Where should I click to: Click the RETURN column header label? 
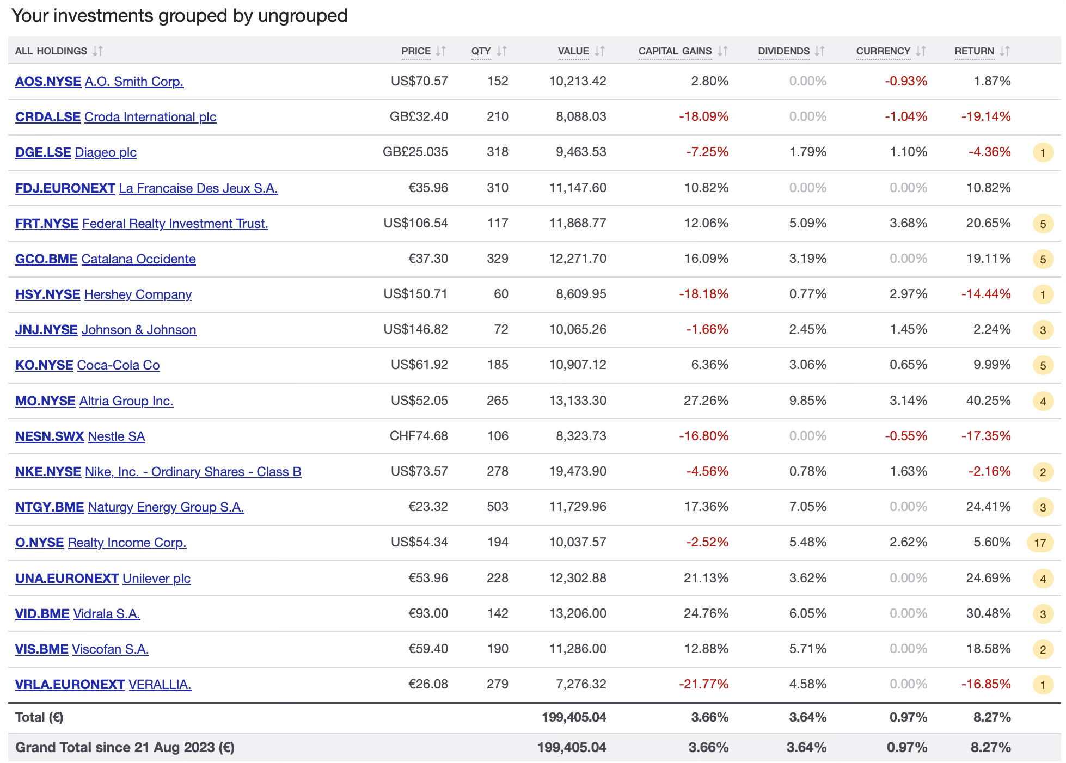pyautogui.click(x=975, y=51)
